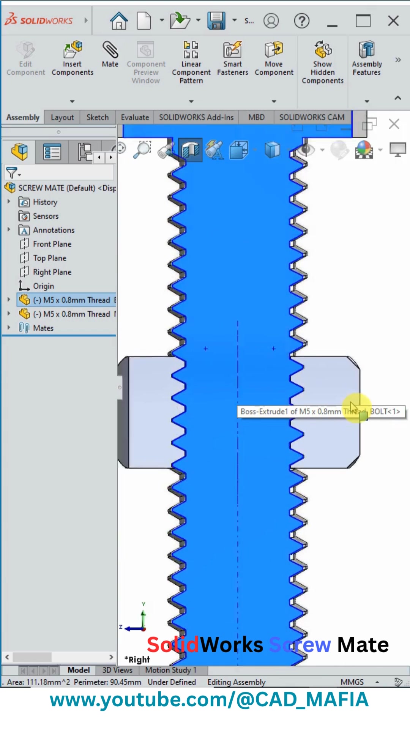Open a file with the Open icon
This screenshot has height=729, width=410.
click(180, 21)
